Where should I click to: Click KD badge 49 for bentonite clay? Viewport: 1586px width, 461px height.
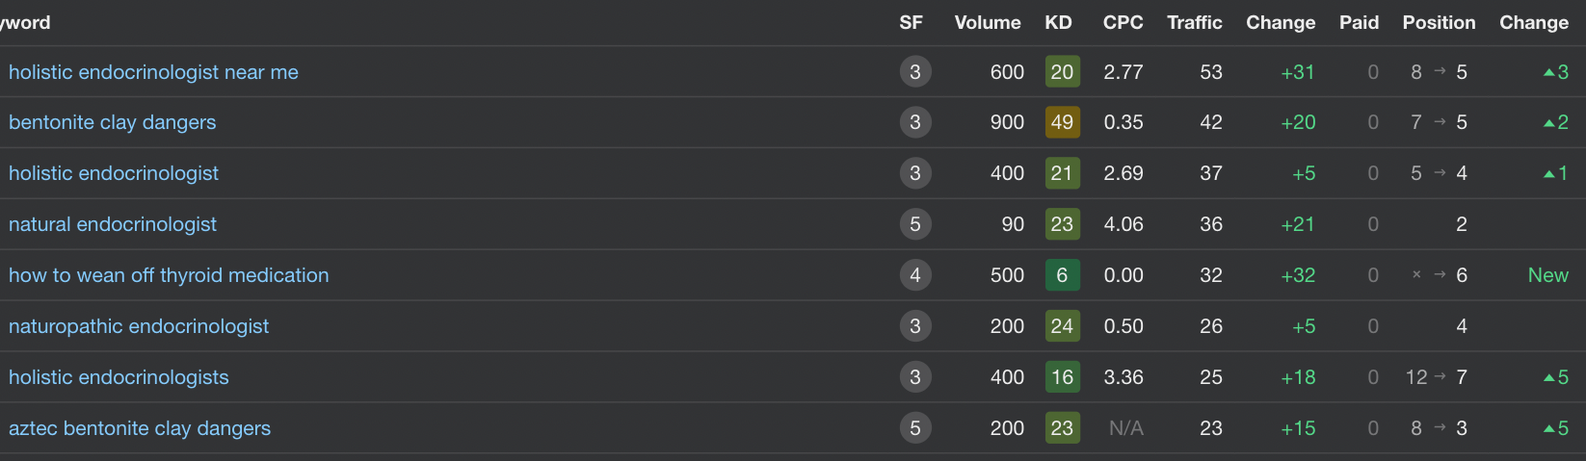tap(1062, 122)
